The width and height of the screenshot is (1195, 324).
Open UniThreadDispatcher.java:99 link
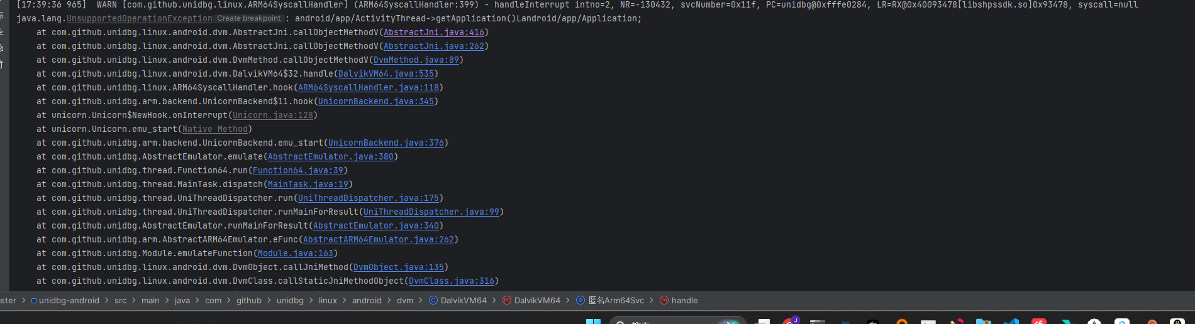pyautogui.click(x=431, y=212)
